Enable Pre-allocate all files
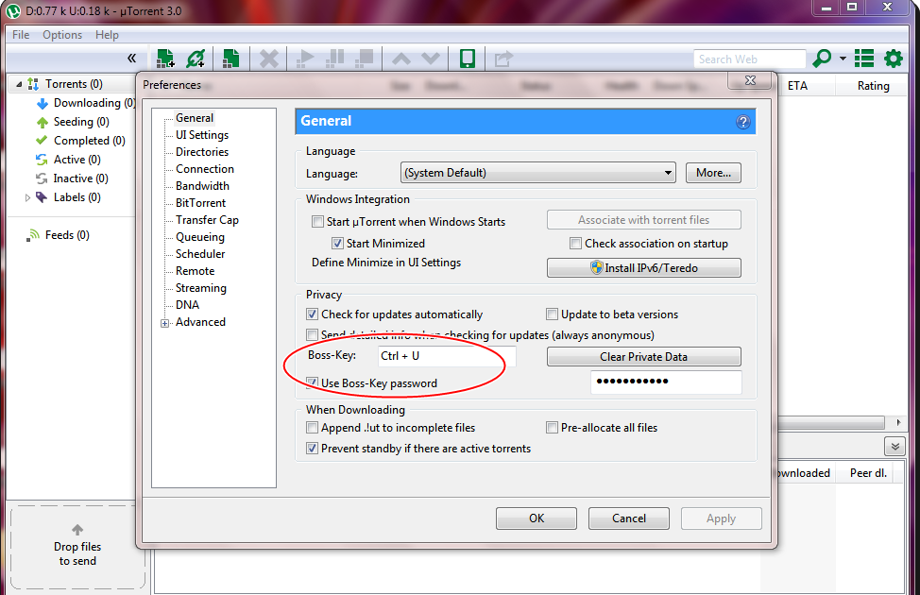Screen dimensions: 920x595 (x=552, y=427)
